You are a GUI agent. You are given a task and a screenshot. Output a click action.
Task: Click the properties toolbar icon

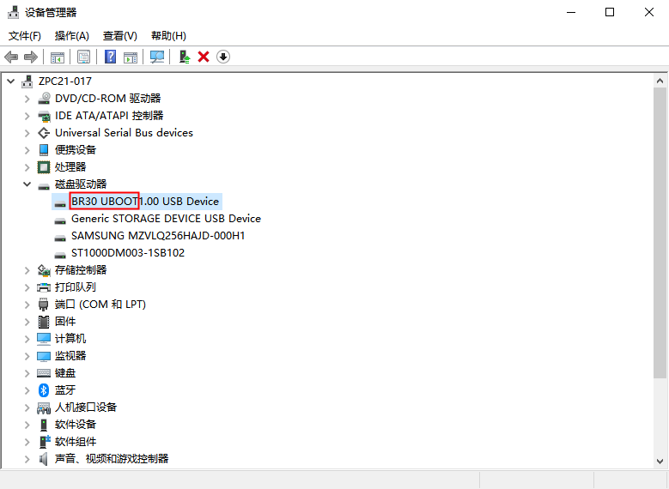[83, 57]
